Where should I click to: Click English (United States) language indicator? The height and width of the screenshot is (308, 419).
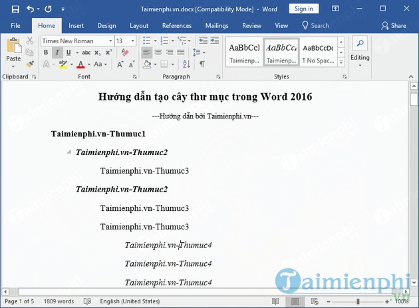tap(130, 301)
